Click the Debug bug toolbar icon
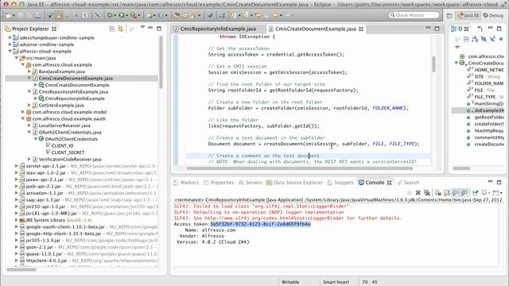The image size is (509, 286). click(x=111, y=15)
